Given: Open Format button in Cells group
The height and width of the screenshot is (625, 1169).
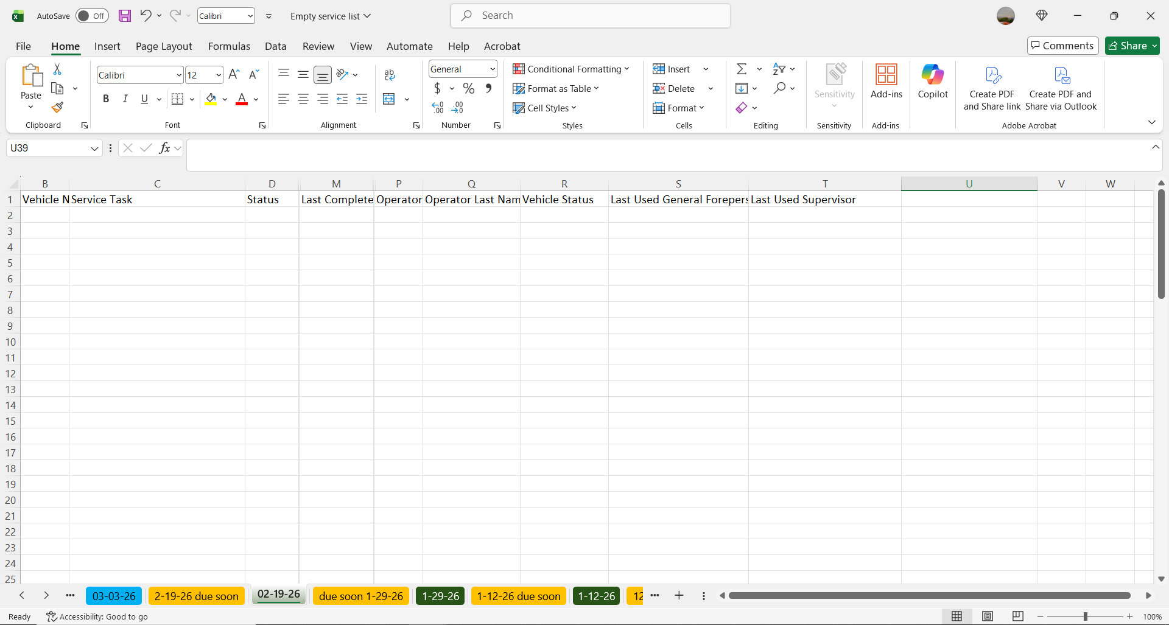Looking at the screenshot, I should click(x=678, y=108).
